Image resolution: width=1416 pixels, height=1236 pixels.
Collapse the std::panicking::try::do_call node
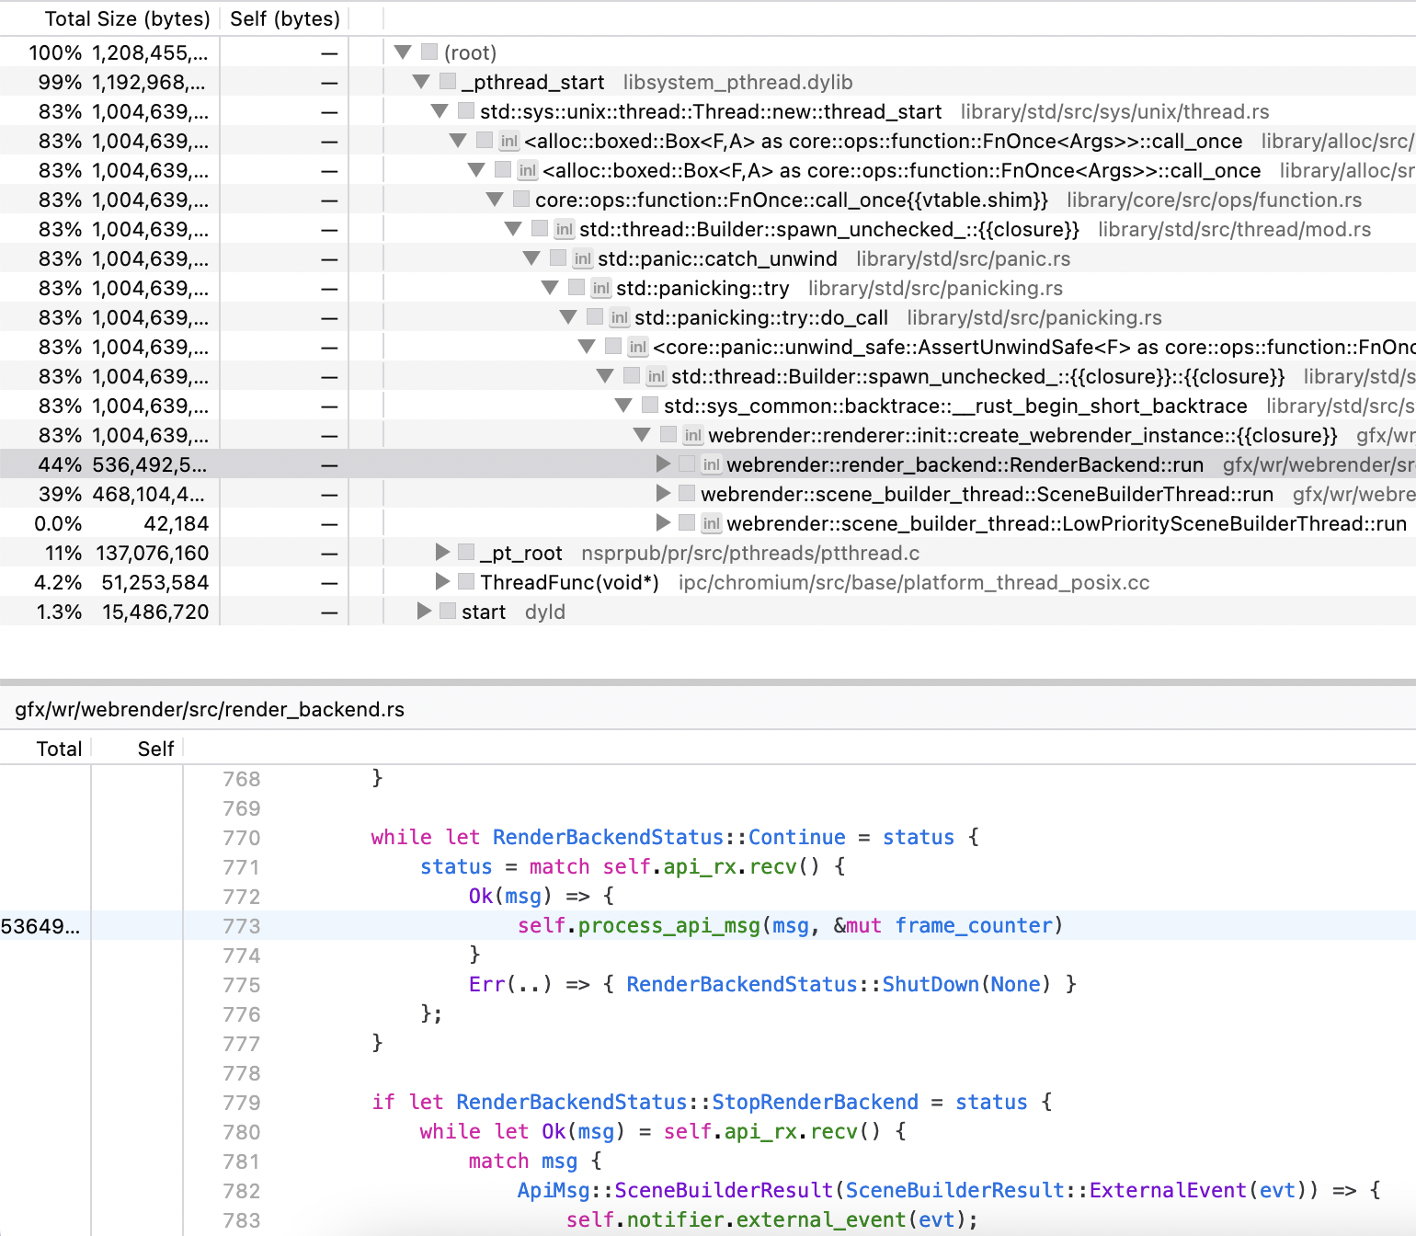[x=568, y=317]
